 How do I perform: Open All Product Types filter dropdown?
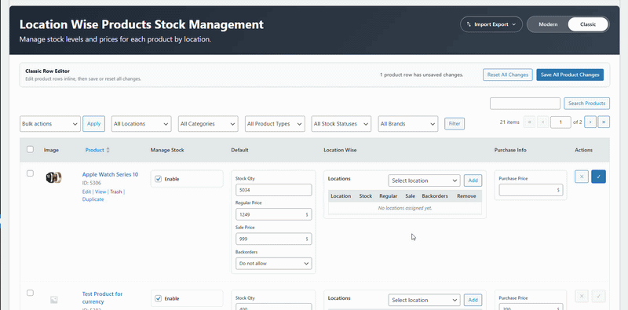pos(275,124)
